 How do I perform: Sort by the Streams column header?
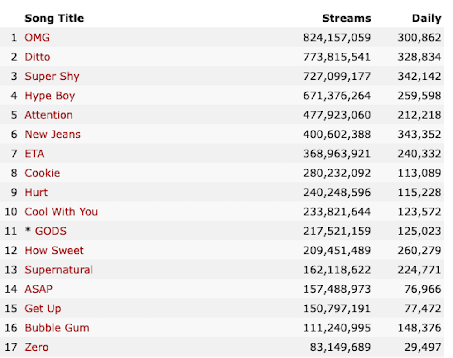(347, 18)
